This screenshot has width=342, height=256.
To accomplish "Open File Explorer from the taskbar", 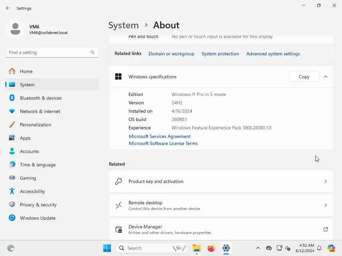I will point(196,248).
